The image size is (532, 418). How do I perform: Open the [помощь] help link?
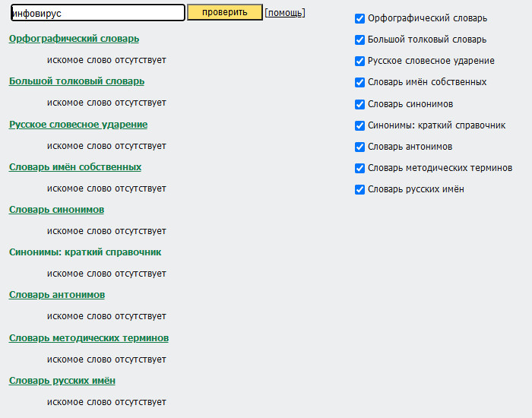tap(285, 13)
